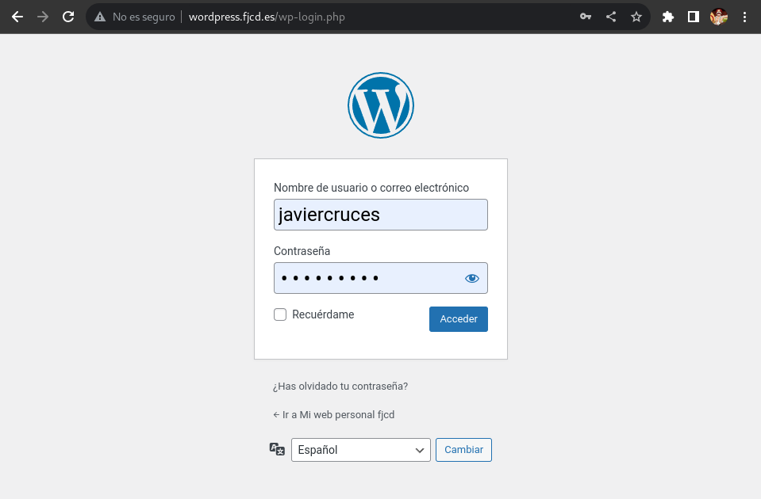Reload the login page
The image size is (761, 499).
tap(68, 17)
